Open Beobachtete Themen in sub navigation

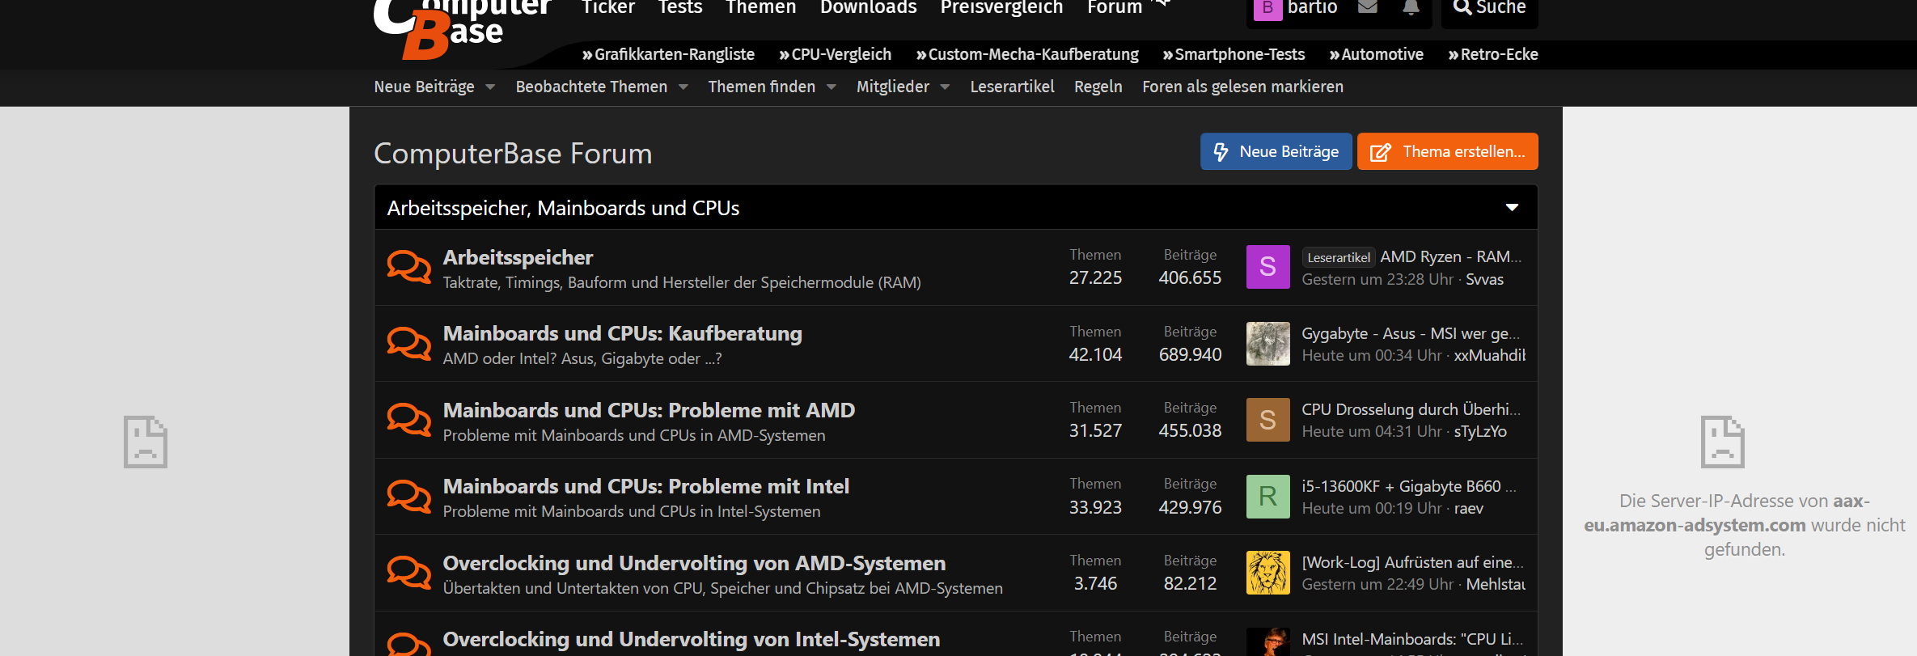(591, 87)
